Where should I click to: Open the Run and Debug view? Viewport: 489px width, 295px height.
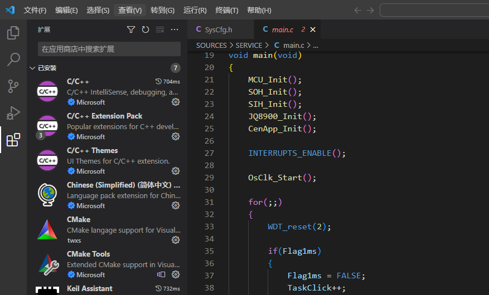point(13,113)
